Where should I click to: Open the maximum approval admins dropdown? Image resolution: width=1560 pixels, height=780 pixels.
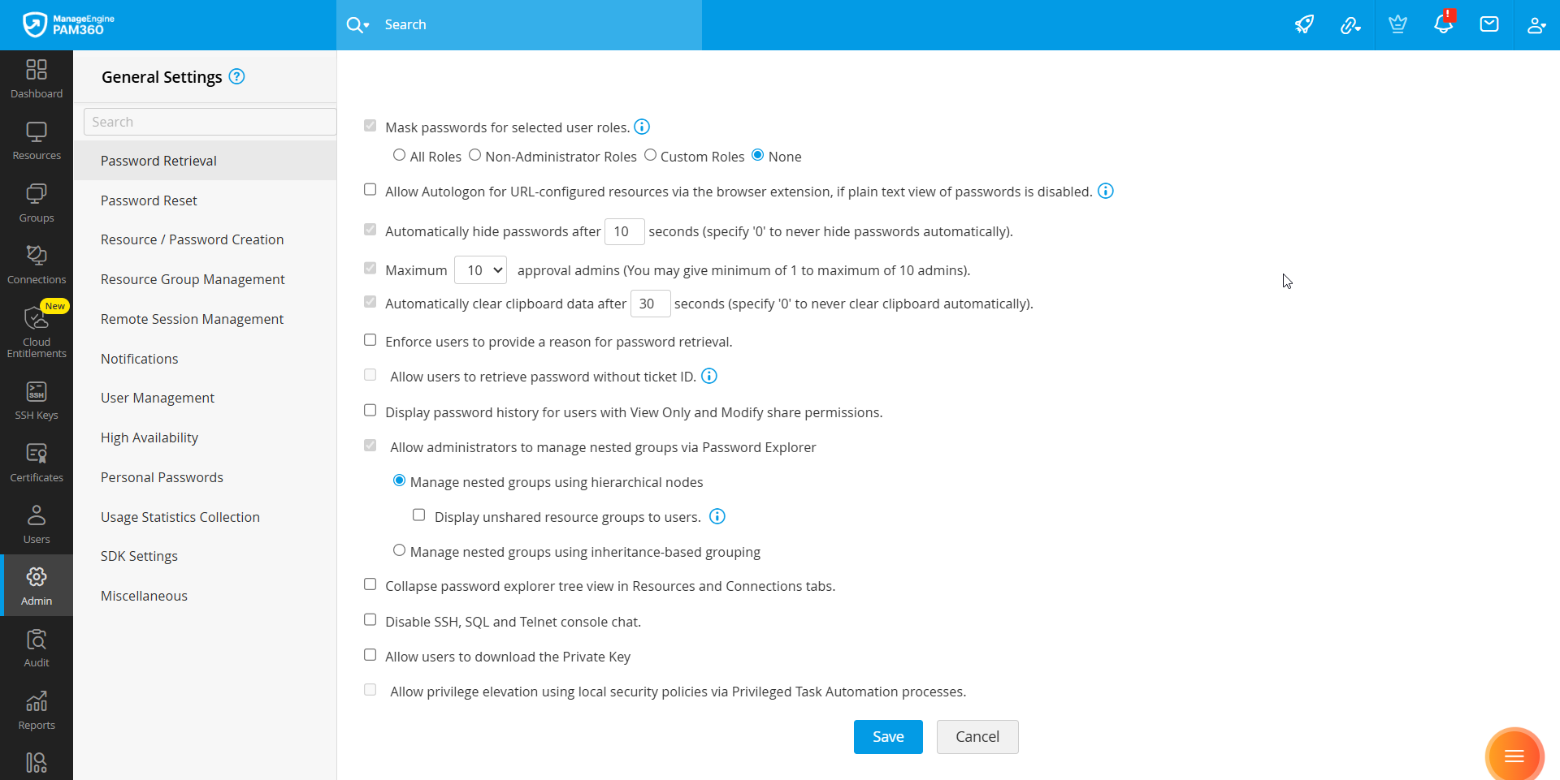tap(480, 269)
